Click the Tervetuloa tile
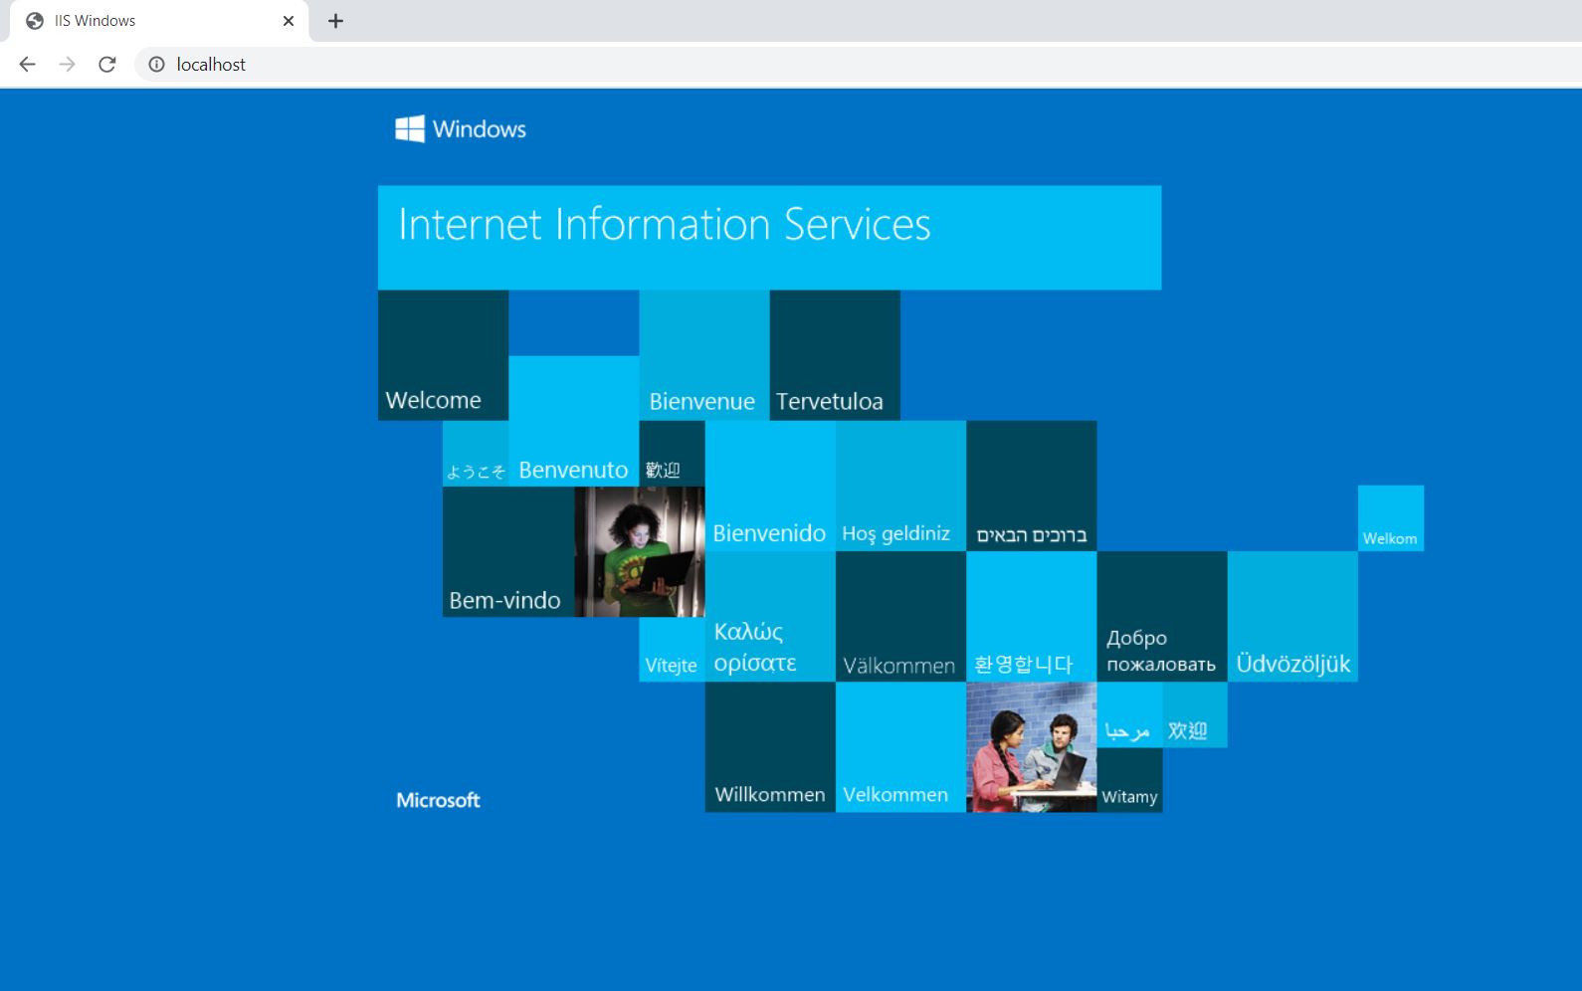 835,355
